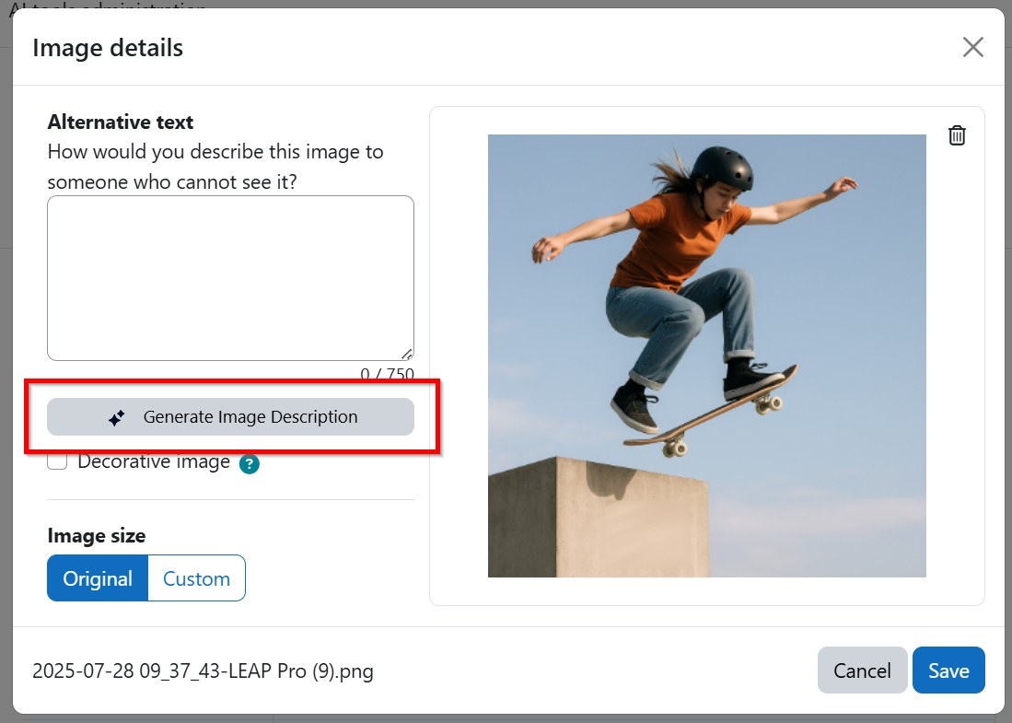The width and height of the screenshot is (1012, 723).
Task: Click Generate Image Description button
Action: pos(230,417)
